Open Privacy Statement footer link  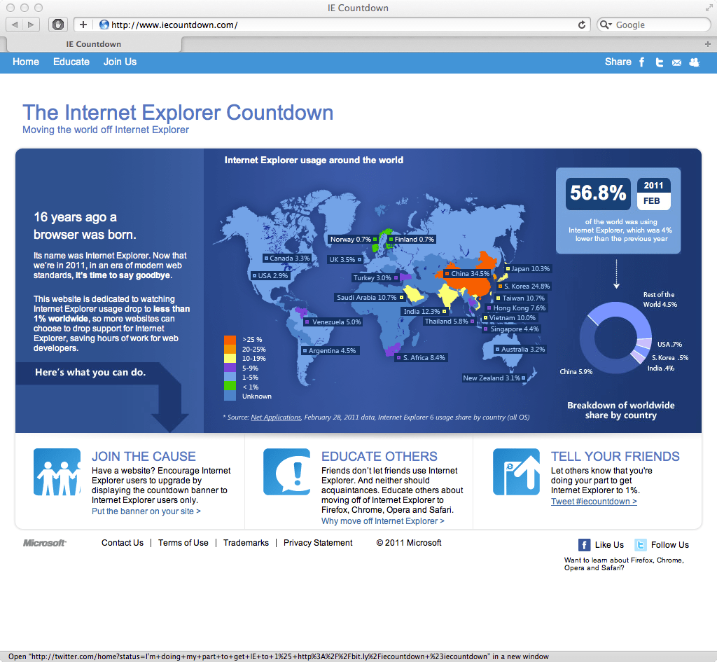coord(318,543)
